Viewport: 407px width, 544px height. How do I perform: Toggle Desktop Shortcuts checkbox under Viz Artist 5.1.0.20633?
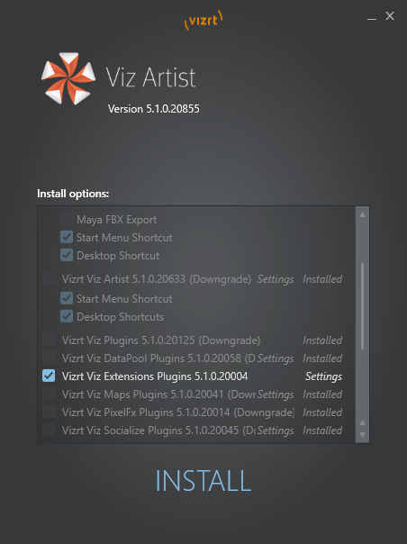(x=67, y=316)
